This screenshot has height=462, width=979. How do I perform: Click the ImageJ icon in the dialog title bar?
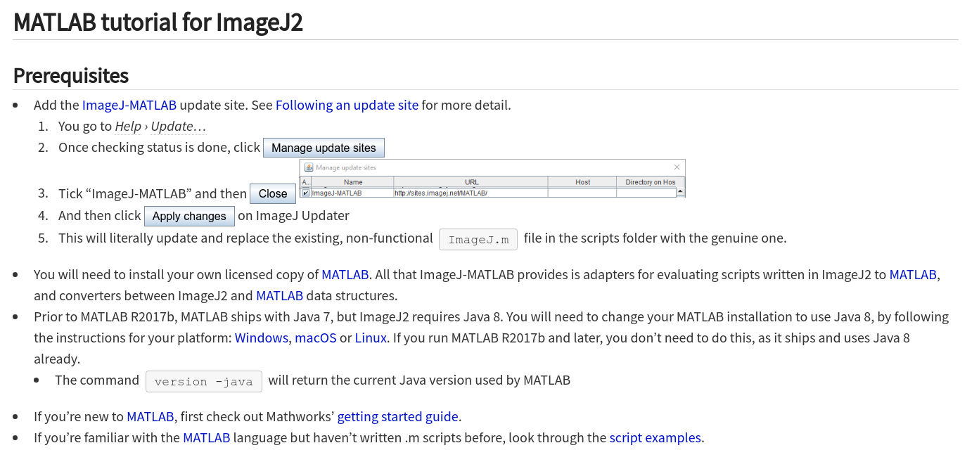click(x=307, y=167)
